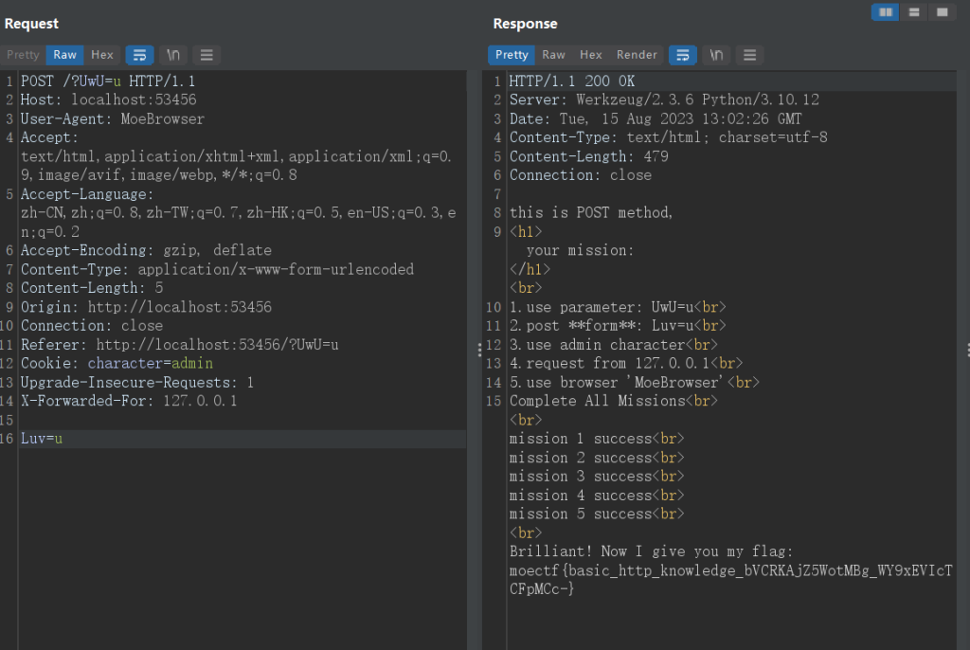Click the response Date header line
The image size is (970, 650).
[x=656, y=118]
